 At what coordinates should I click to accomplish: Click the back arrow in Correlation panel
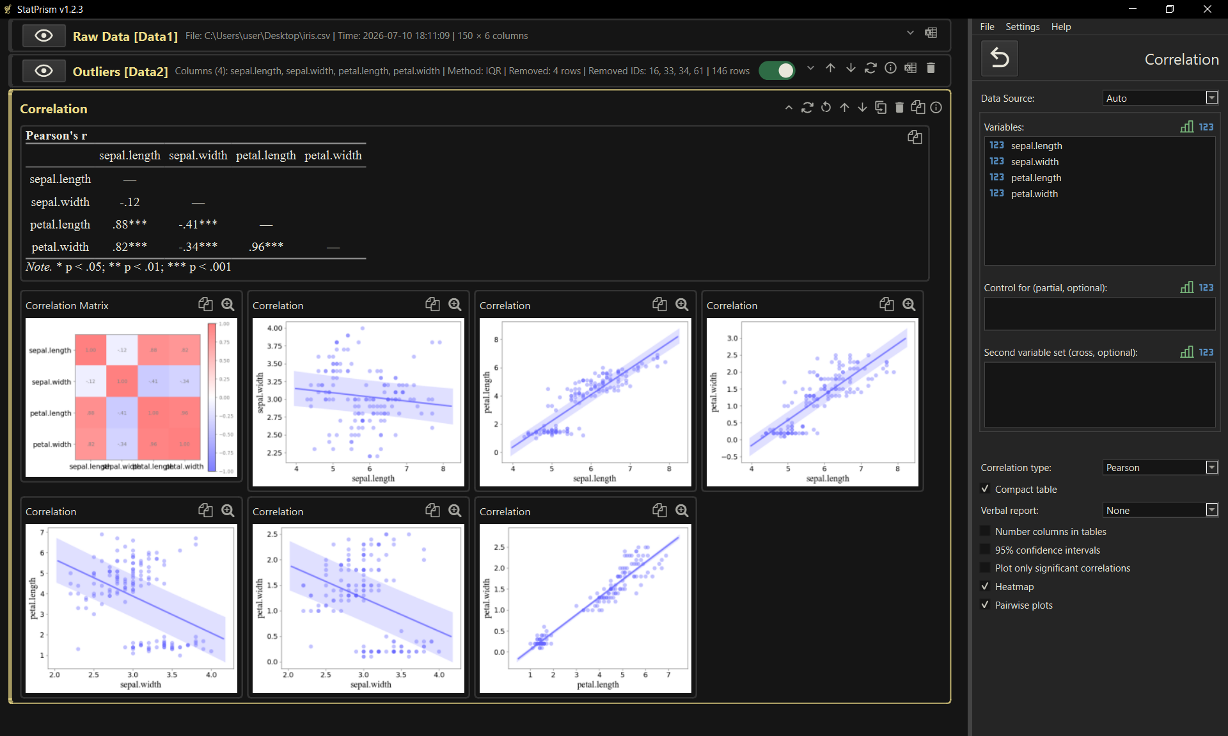[x=1000, y=58]
